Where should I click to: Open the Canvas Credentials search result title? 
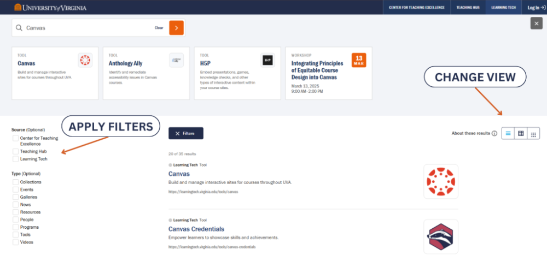pos(196,229)
